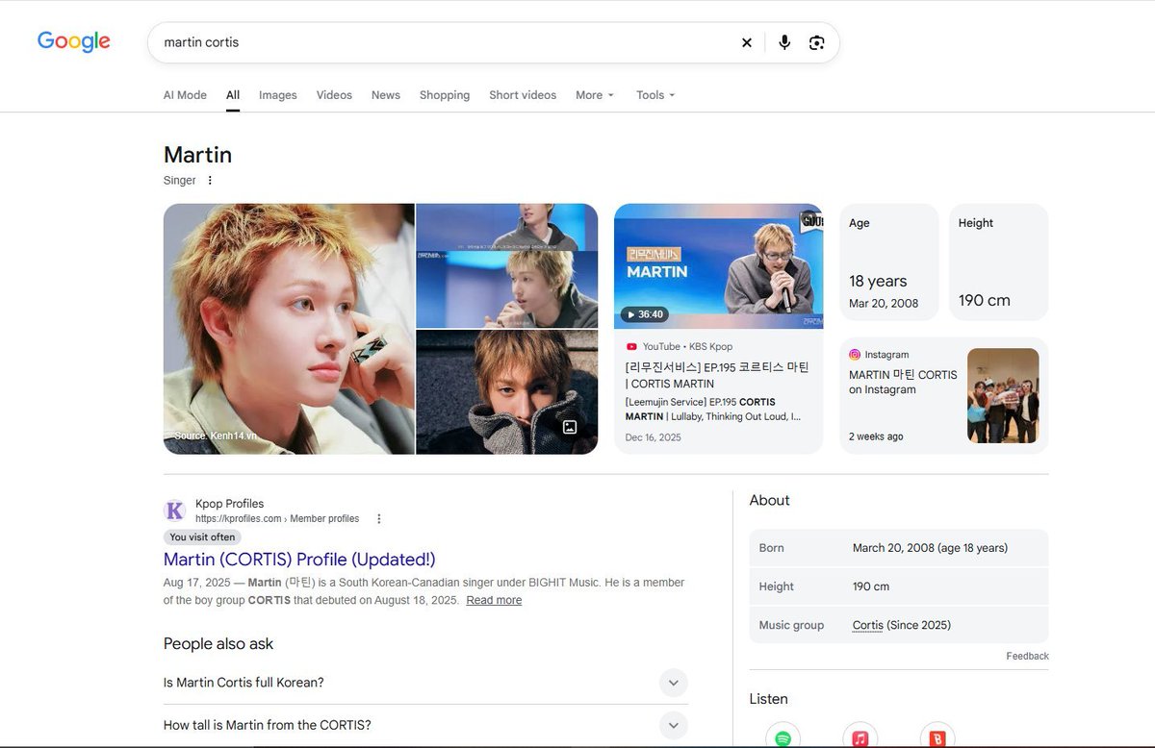Open the video title "CORTIS MARTIN" link
The image size is (1155, 748).
point(717,376)
